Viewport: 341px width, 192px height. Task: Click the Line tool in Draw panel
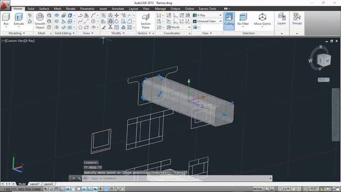[x=86, y=21]
